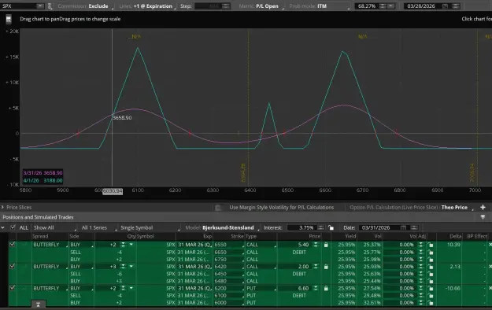The width and height of the screenshot is (492, 310).
Task: Adjust quantity stepper on +2 6550 butterfly
Action: (123, 245)
